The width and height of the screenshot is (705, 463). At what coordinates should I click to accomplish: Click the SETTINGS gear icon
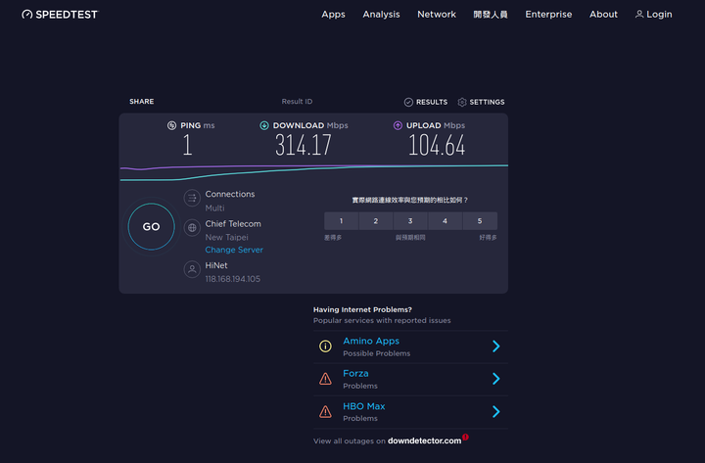click(462, 102)
